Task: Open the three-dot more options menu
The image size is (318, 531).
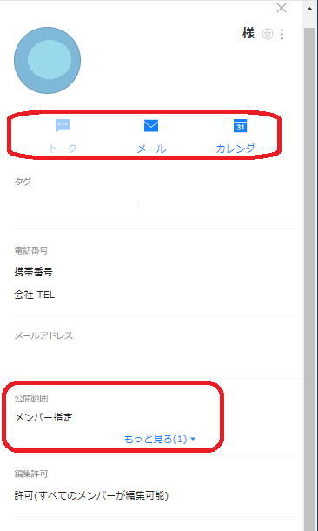Action: (x=282, y=34)
